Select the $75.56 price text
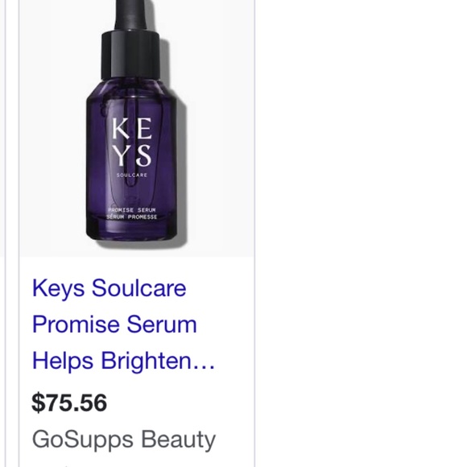Screen dimensions: 467x467 tap(69, 403)
